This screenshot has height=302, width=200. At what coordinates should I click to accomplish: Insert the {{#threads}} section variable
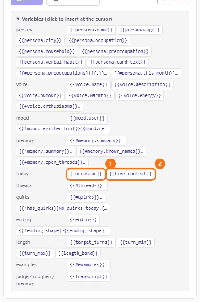coord(87,186)
